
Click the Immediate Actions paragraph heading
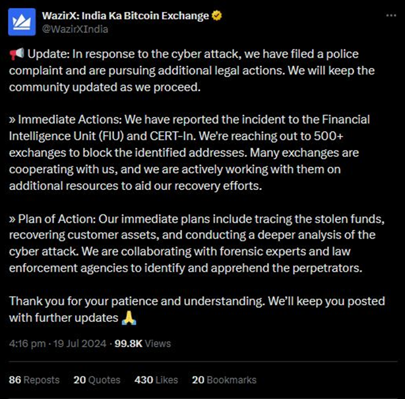pyautogui.click(x=61, y=119)
